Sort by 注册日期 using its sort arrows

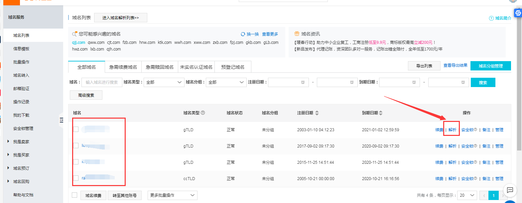click(317, 113)
